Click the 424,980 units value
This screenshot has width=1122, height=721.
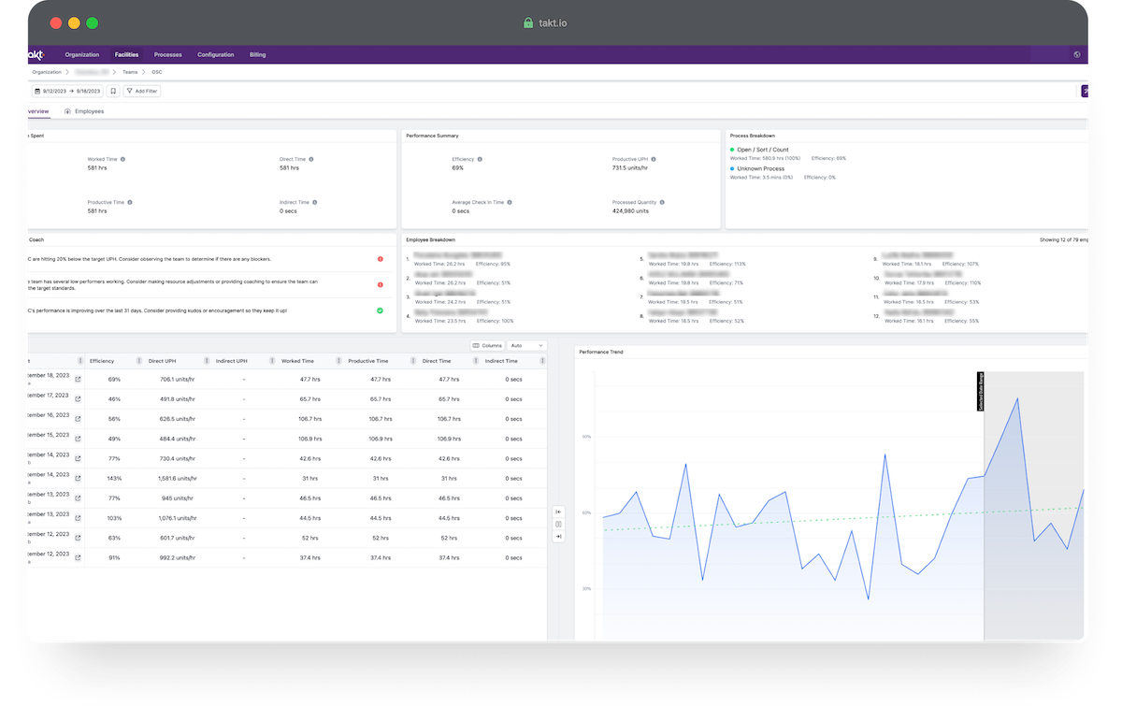click(630, 211)
